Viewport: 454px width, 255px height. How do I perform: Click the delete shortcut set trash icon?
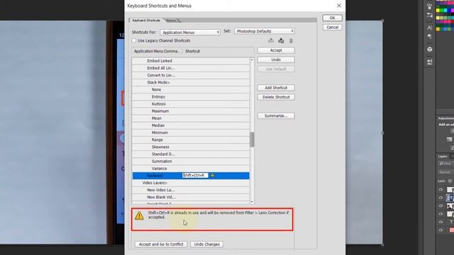pyautogui.click(x=291, y=41)
